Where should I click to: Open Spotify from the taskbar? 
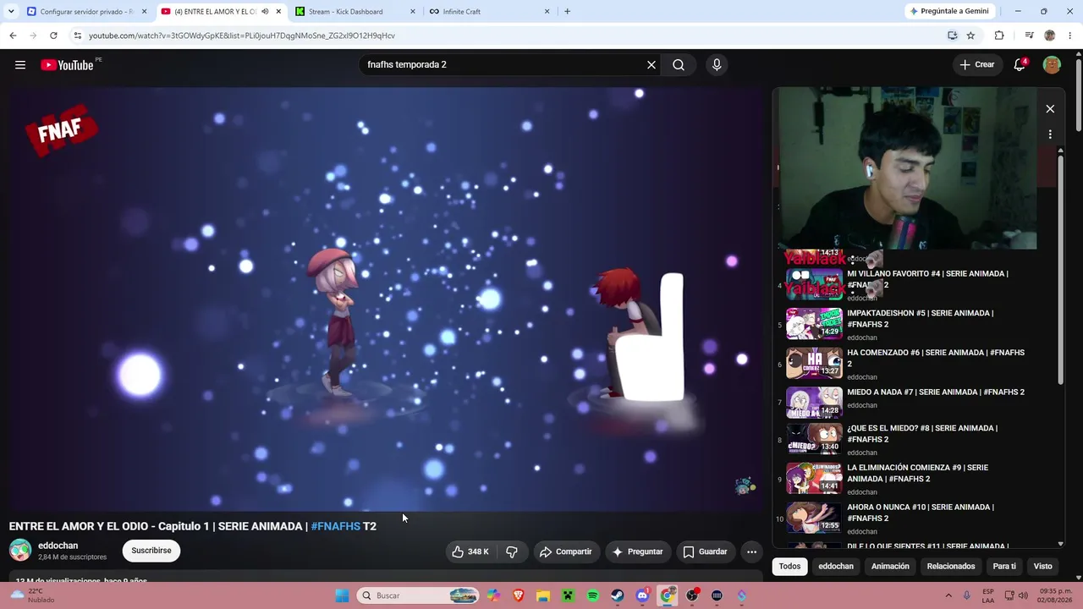coord(592,595)
